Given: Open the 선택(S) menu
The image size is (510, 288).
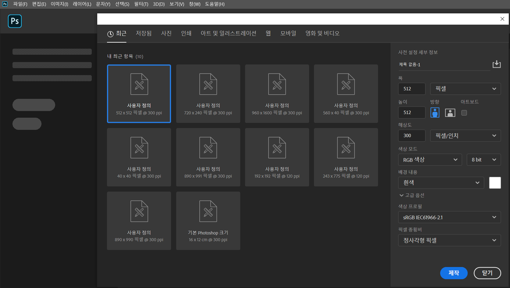Looking at the screenshot, I should tap(122, 4).
